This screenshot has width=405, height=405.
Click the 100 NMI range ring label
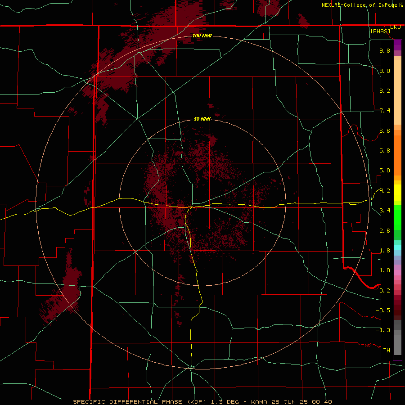tap(202, 36)
